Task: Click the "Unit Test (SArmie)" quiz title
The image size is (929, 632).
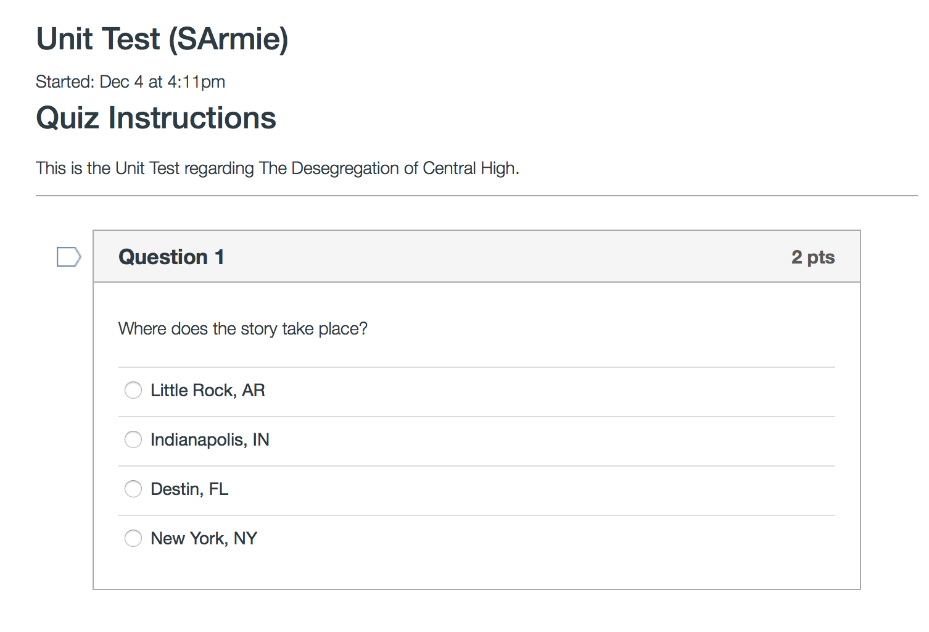Action: click(162, 39)
